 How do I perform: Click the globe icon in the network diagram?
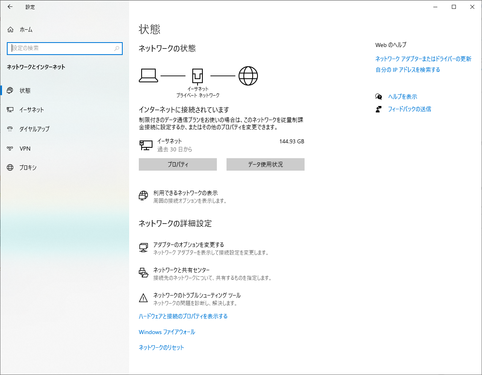[249, 75]
